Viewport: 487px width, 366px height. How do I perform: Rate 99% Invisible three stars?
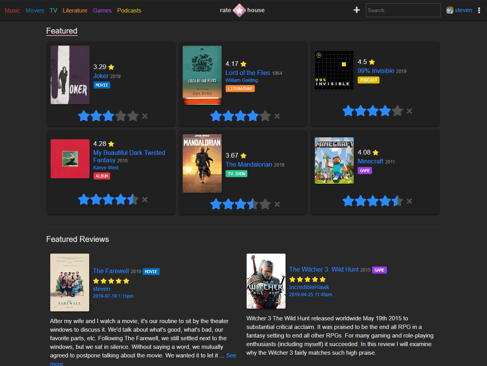coord(373,111)
